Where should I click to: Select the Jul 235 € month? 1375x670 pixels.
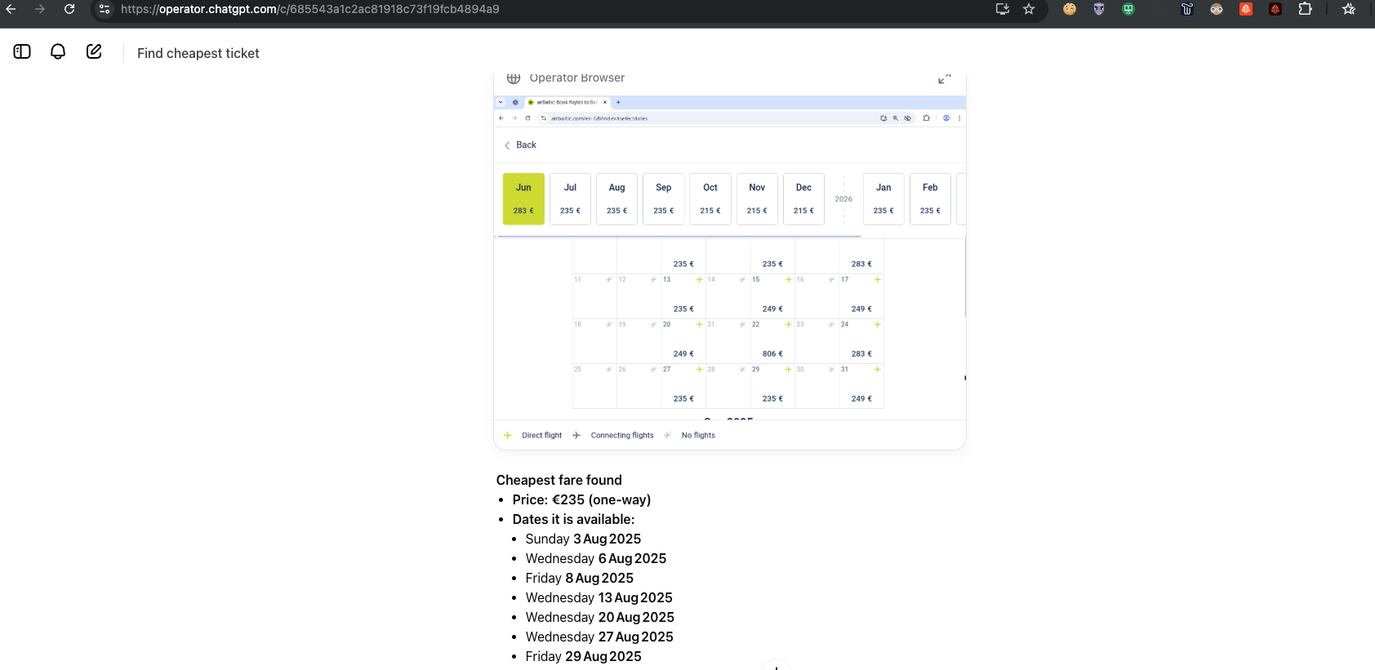pyautogui.click(x=570, y=199)
